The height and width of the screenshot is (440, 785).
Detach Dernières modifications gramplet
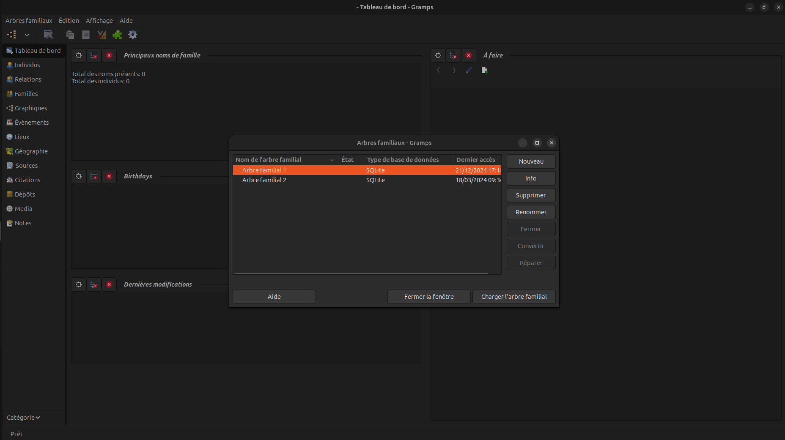click(94, 284)
